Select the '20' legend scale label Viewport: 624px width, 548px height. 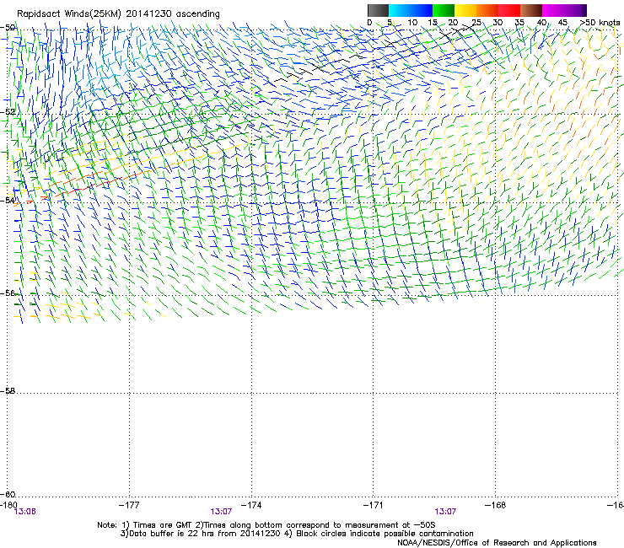point(453,23)
